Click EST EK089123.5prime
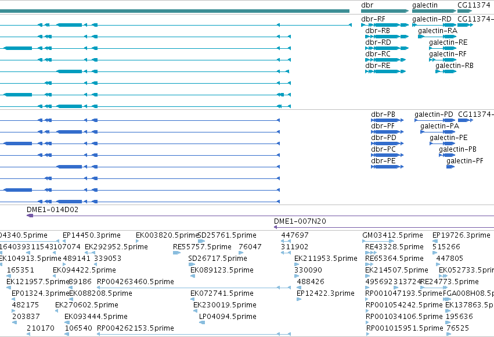The height and width of the screenshot is (337, 494). (222, 270)
